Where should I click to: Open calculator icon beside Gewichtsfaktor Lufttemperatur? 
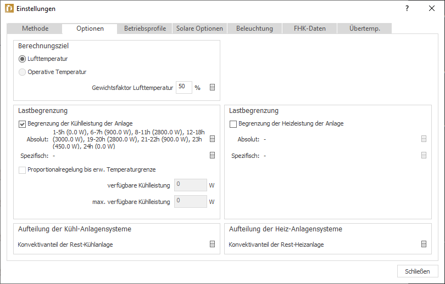[212, 88]
